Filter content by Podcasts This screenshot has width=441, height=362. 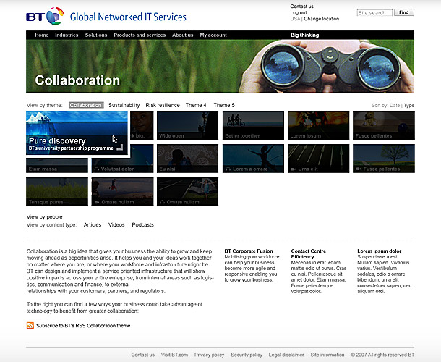(142, 225)
